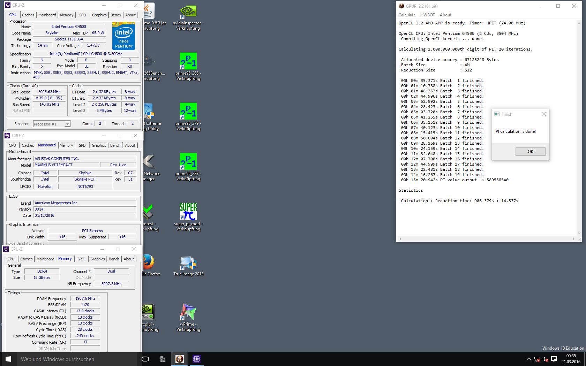Click the Calculation + Reduction time line
Viewport: 586px width, 366px height.
click(x=459, y=201)
